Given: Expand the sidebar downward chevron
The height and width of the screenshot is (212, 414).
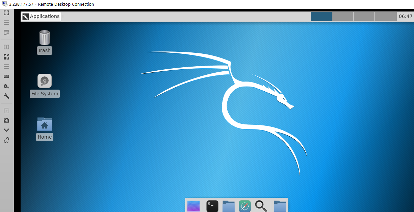Looking at the screenshot, I should [6, 130].
